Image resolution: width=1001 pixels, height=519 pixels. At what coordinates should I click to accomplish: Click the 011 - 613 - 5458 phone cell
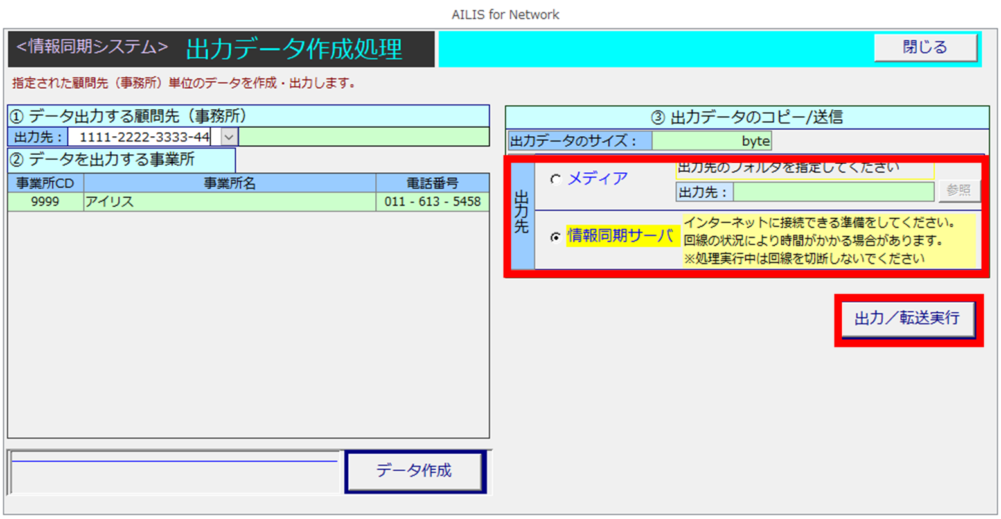(432, 202)
